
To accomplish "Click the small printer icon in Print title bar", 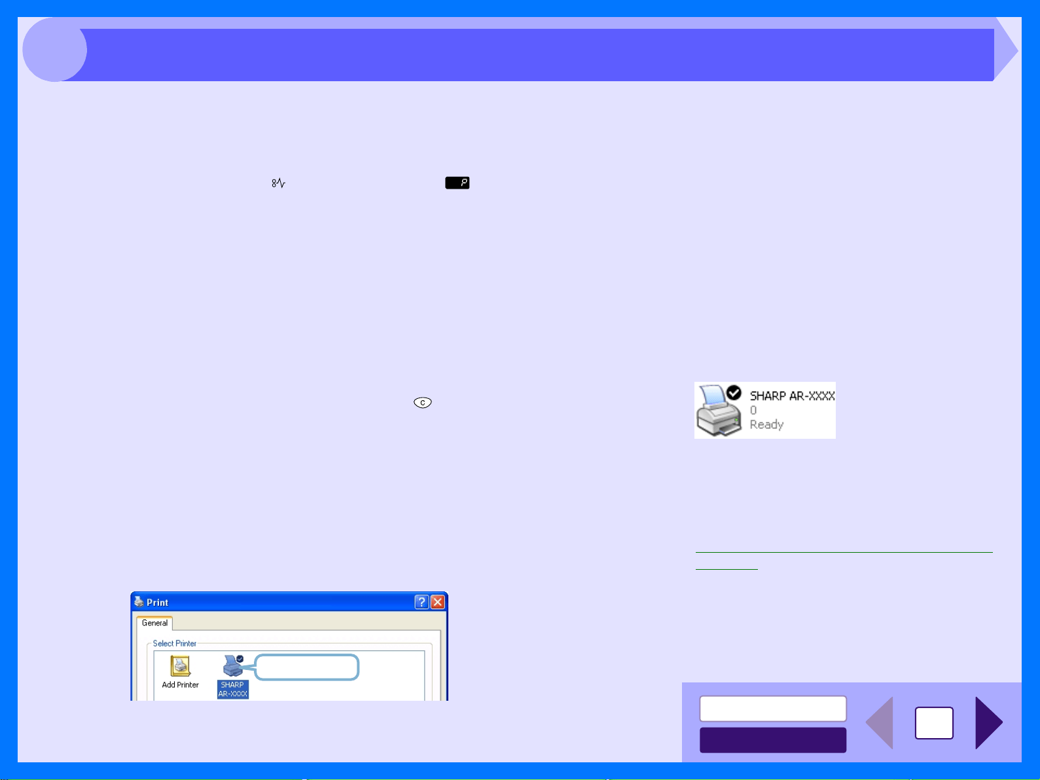I will tap(139, 602).
